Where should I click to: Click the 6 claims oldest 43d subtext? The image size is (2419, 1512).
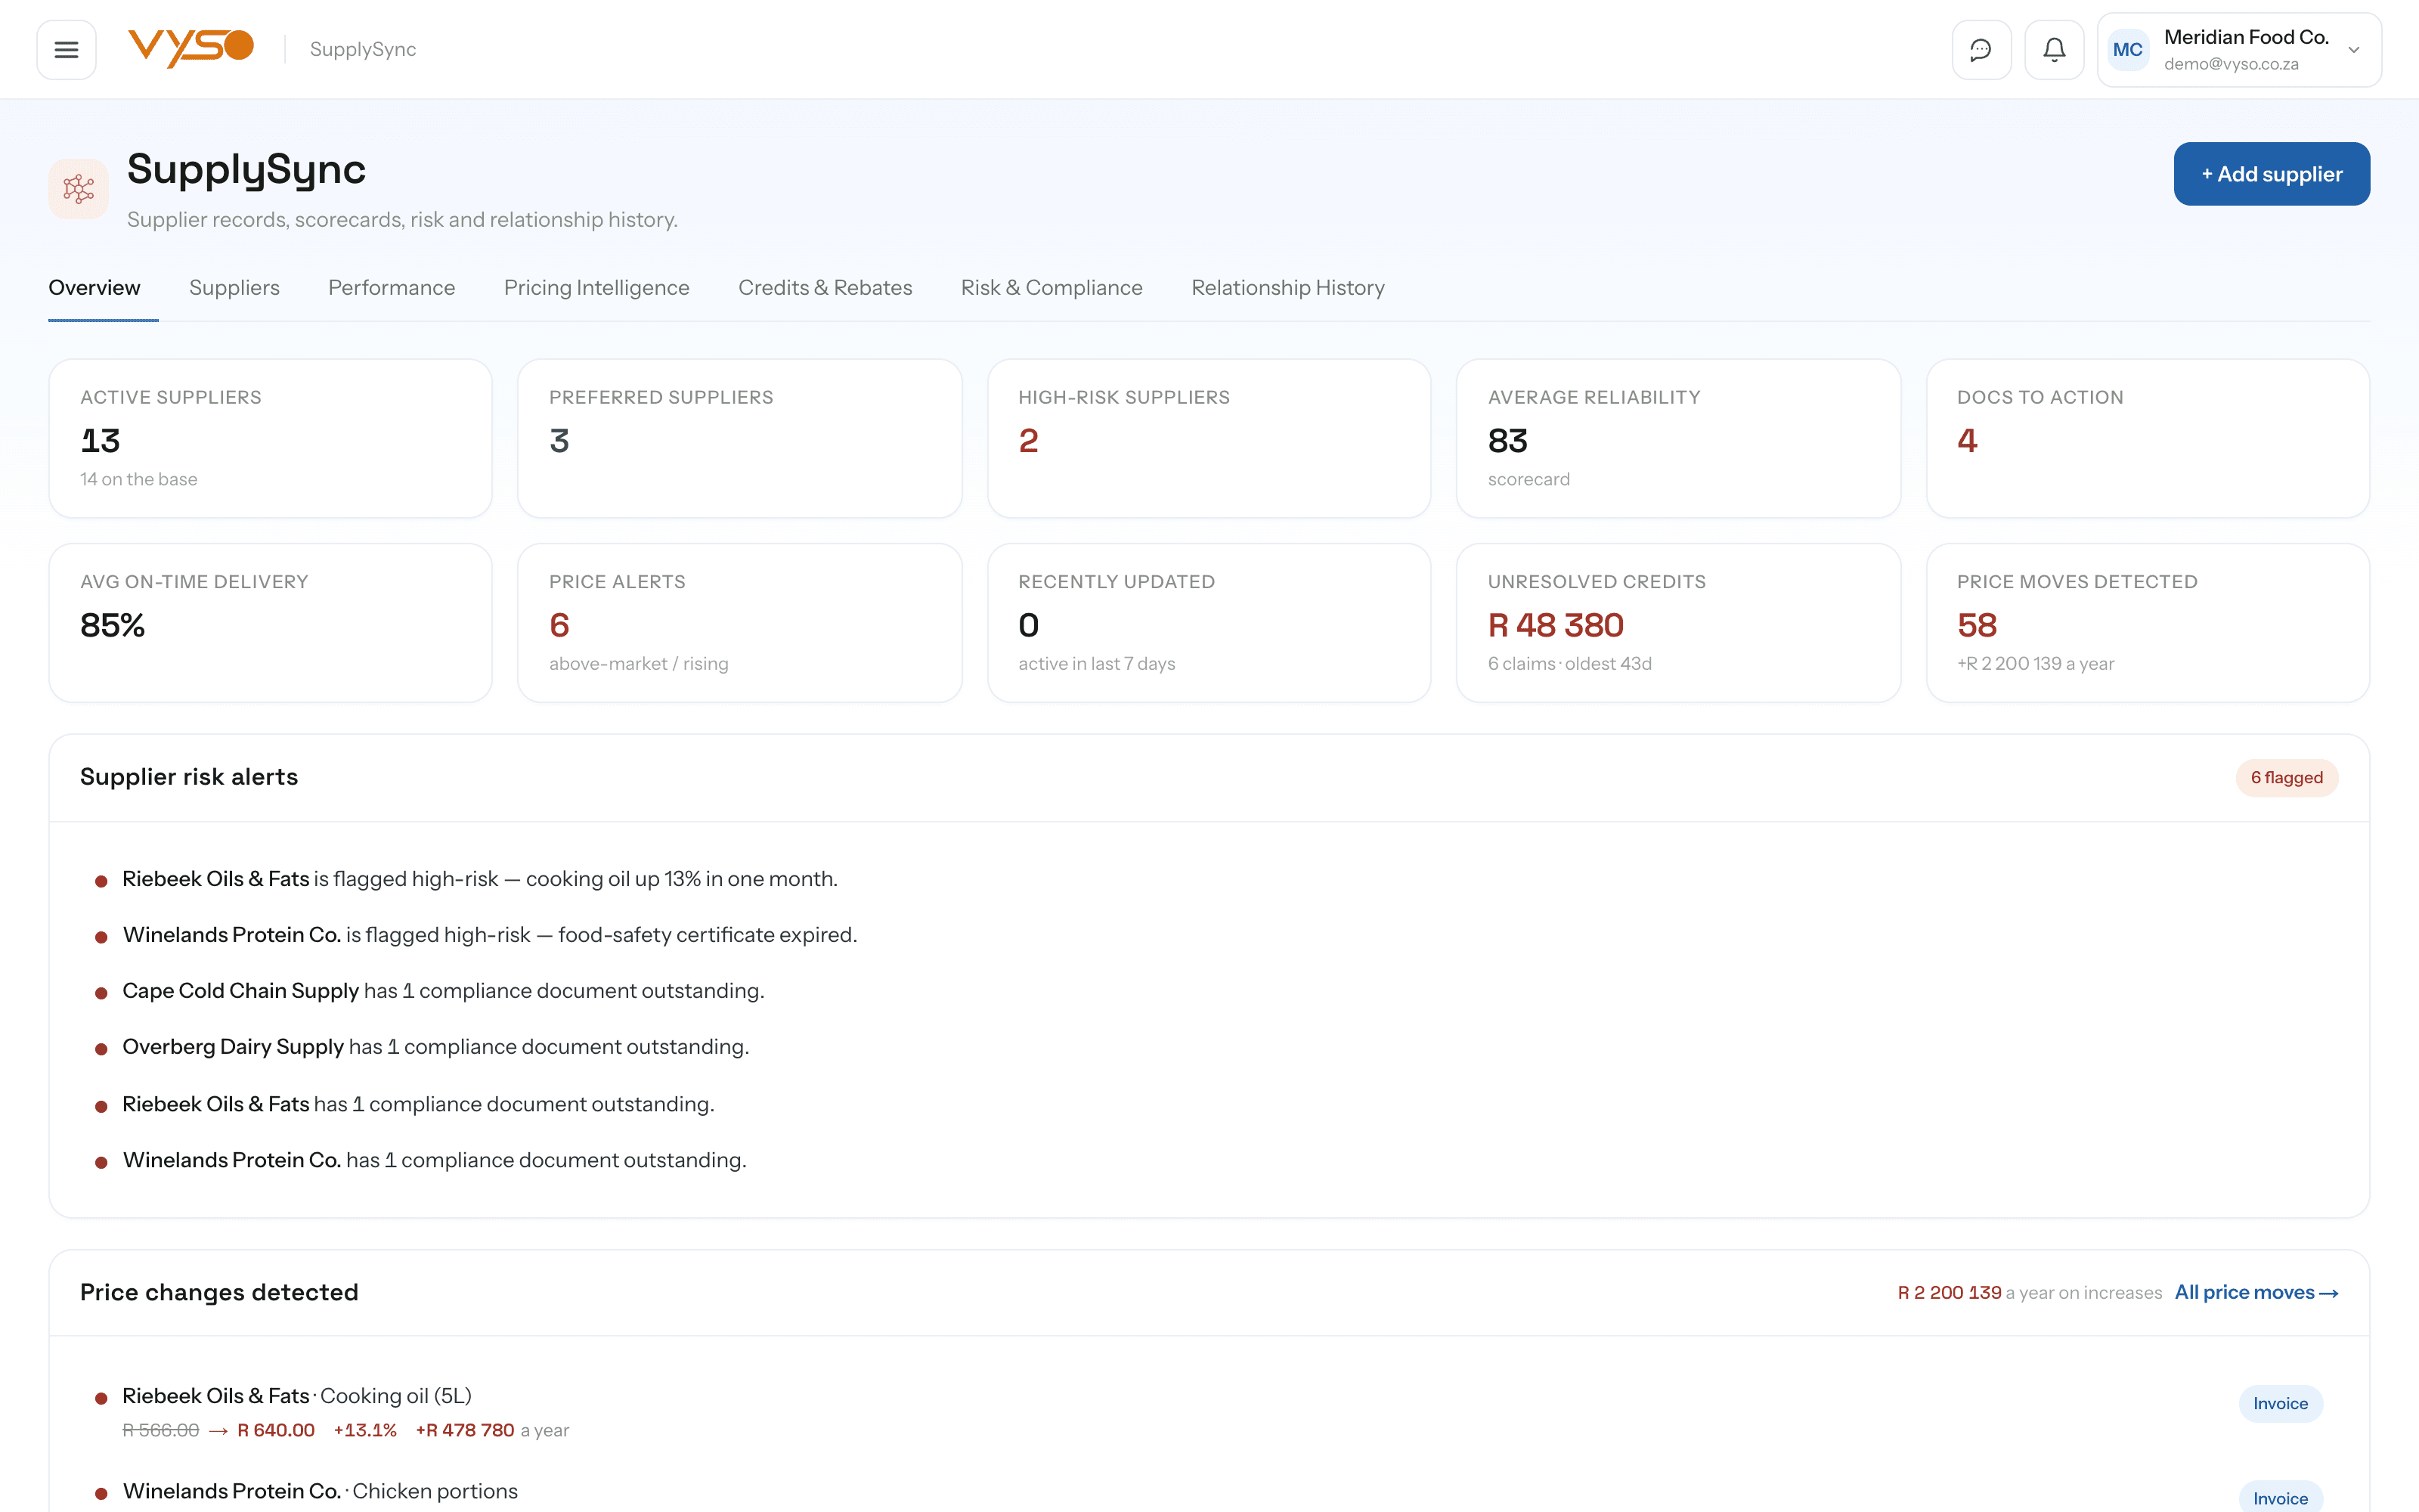pos(1569,663)
